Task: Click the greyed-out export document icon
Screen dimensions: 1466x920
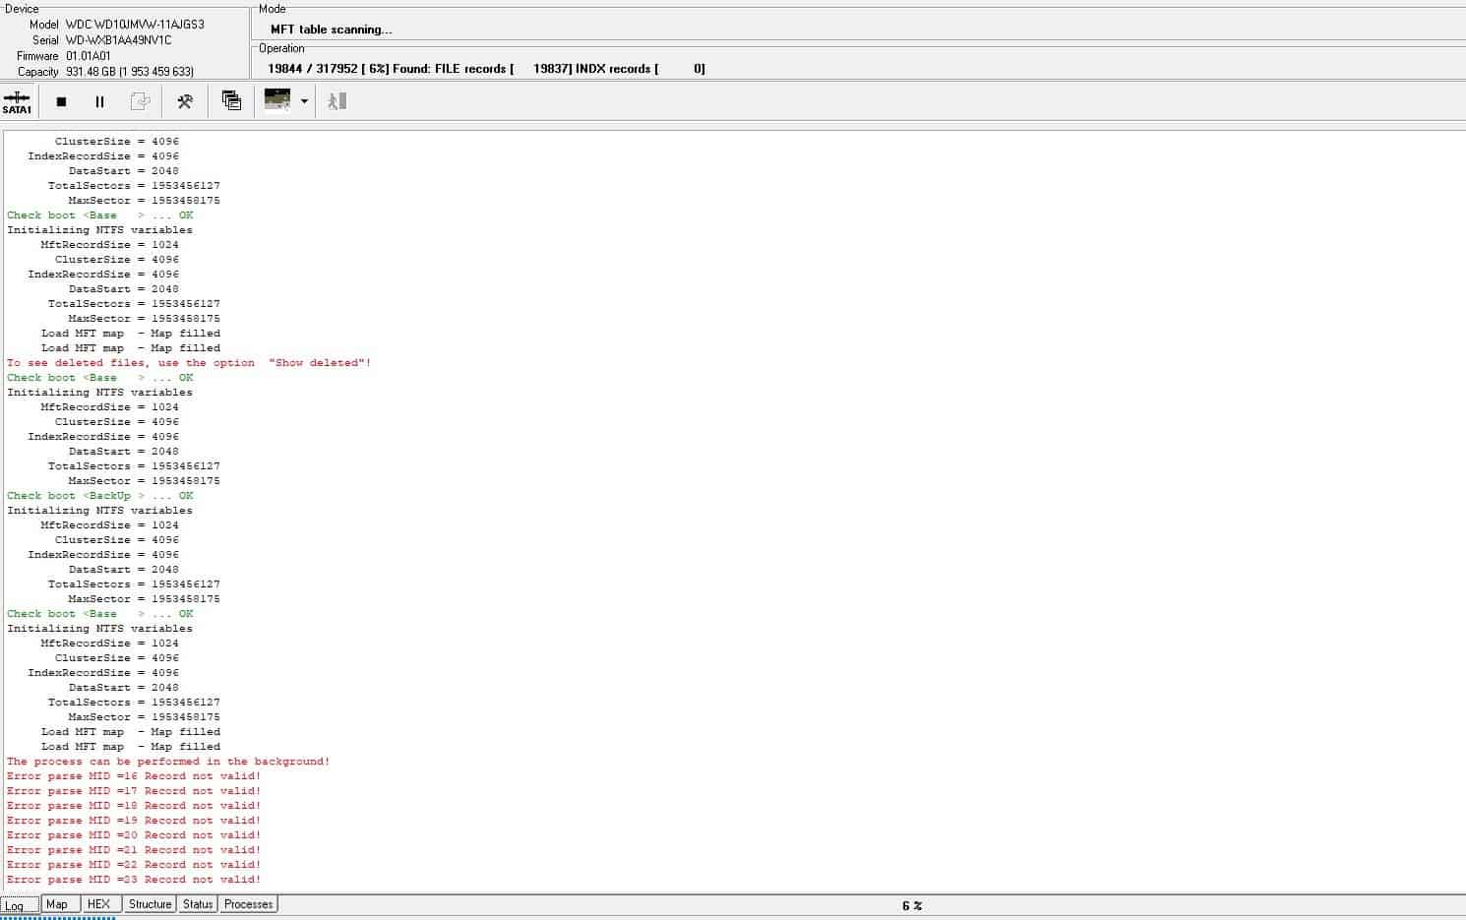Action: [x=141, y=101]
